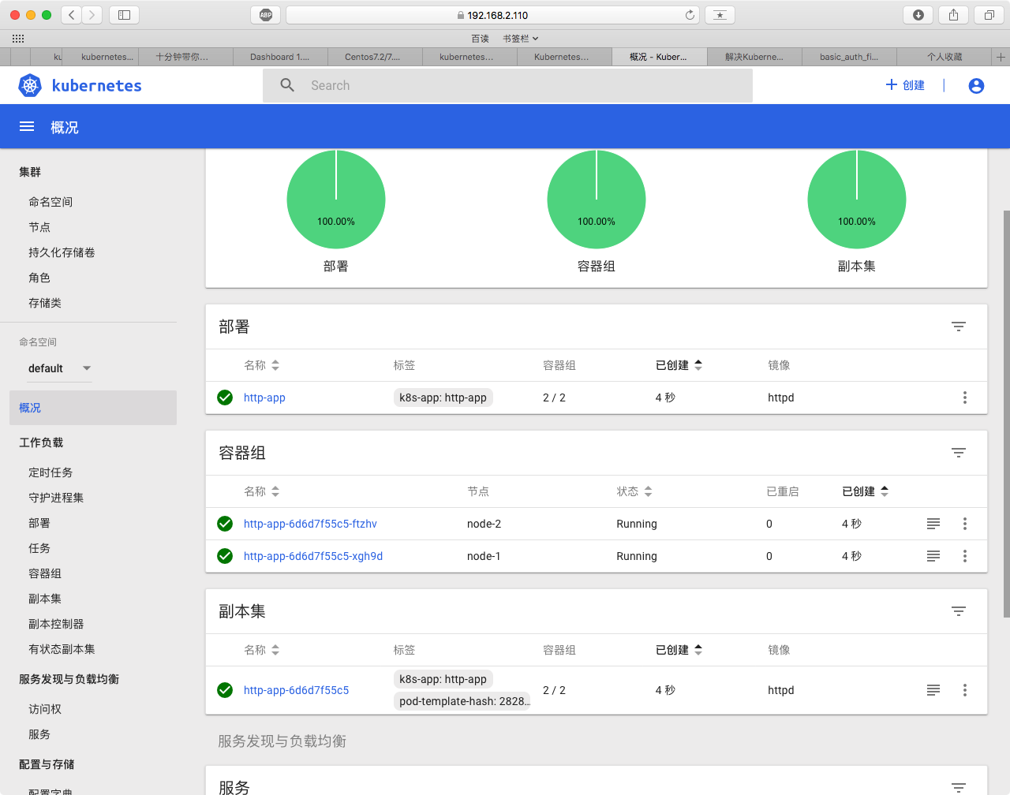The height and width of the screenshot is (795, 1010).
Task: View logs for pod http-app-6d6d7f55c5-ftzhv
Action: click(933, 524)
